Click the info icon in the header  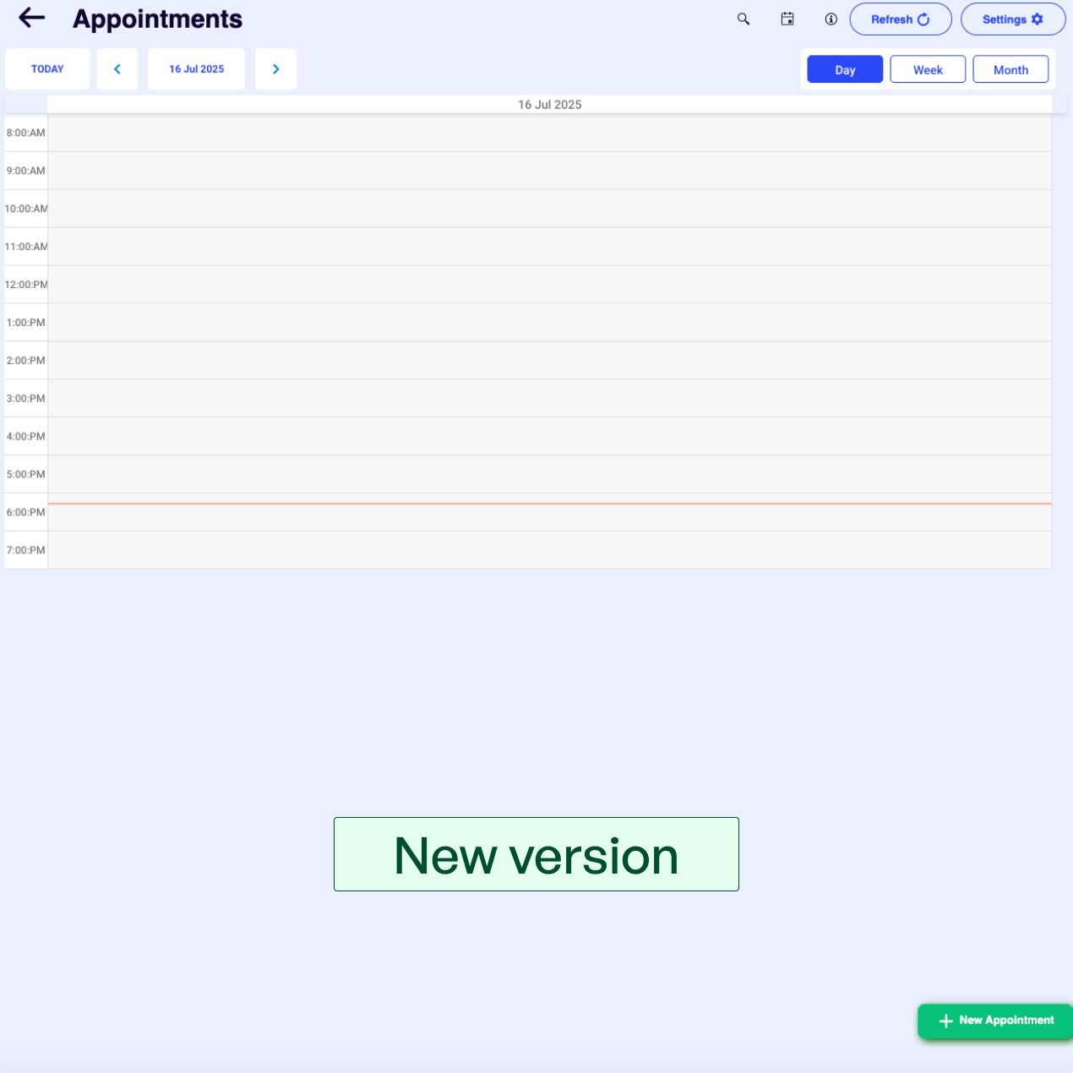click(831, 19)
